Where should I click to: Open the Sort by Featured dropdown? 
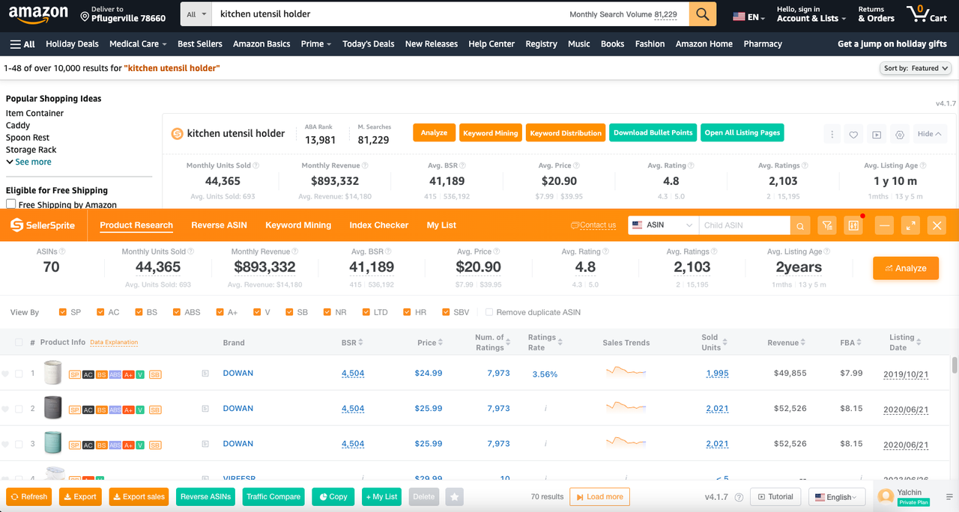point(916,68)
